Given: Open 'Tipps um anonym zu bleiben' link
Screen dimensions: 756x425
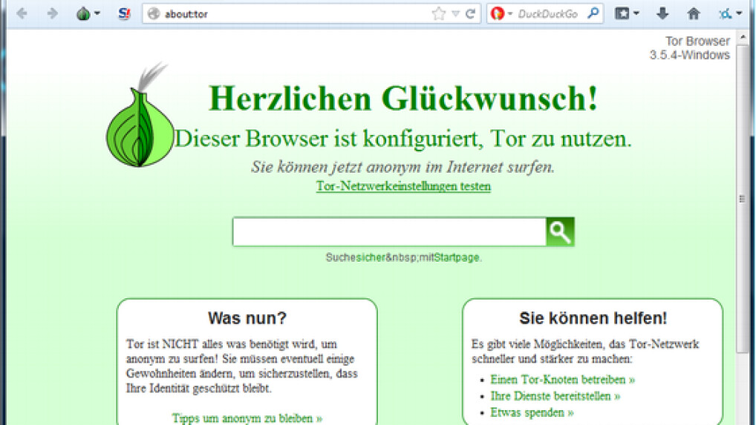Looking at the screenshot, I should click(x=247, y=418).
